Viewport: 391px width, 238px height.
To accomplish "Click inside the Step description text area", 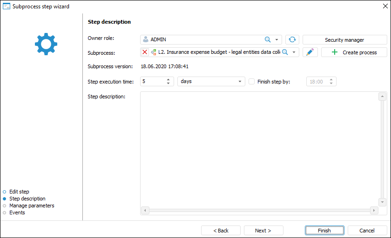I will coord(258,148).
